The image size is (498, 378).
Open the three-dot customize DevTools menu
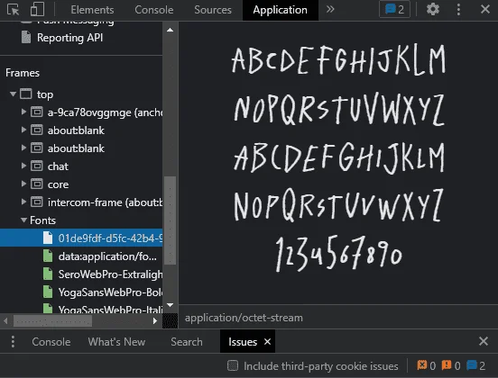coord(458,10)
